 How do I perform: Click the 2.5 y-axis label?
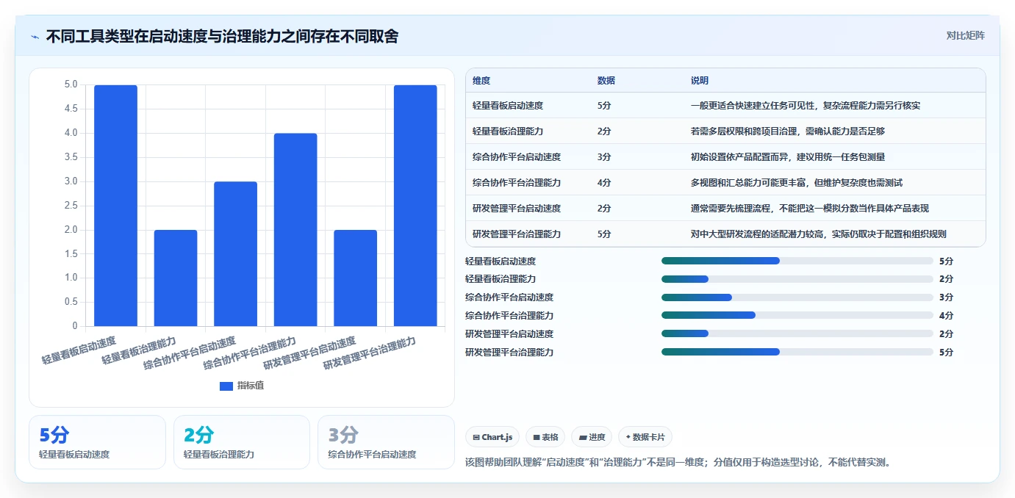pyautogui.click(x=71, y=205)
